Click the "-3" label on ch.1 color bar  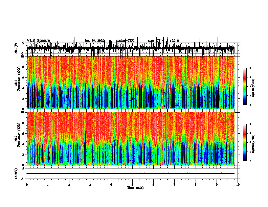point(250,68)
